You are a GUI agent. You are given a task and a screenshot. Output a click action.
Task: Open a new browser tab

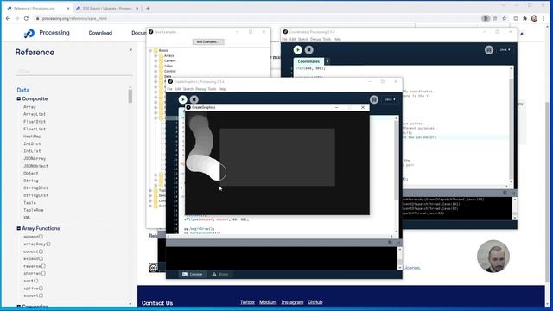148,8
